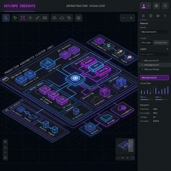Click the minimap fullscreen icon

[x=132, y=158]
